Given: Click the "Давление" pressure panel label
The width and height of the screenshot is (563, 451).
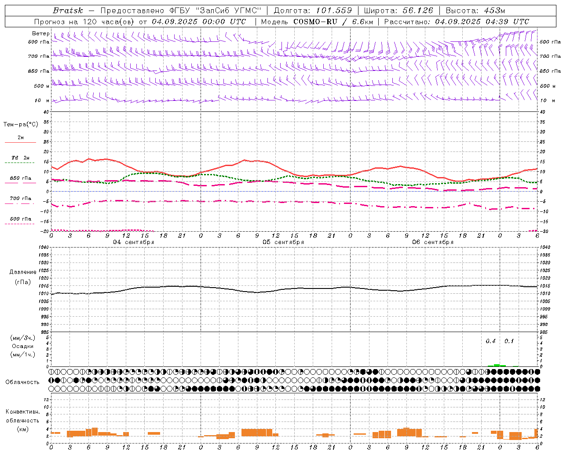Looking at the screenshot, I should pyautogui.click(x=23, y=272).
